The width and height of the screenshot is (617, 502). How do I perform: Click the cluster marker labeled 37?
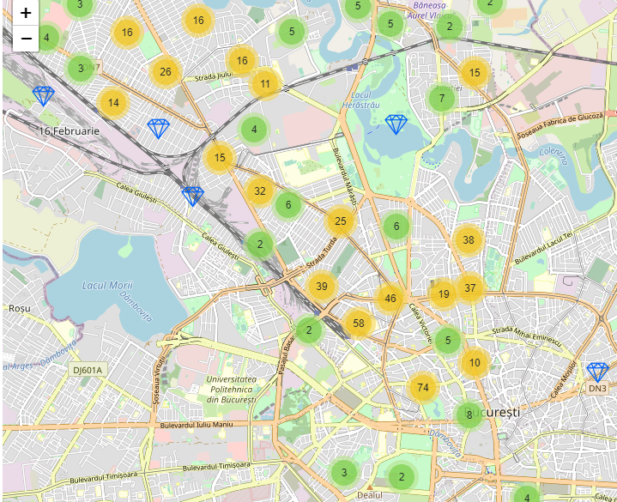click(x=469, y=288)
